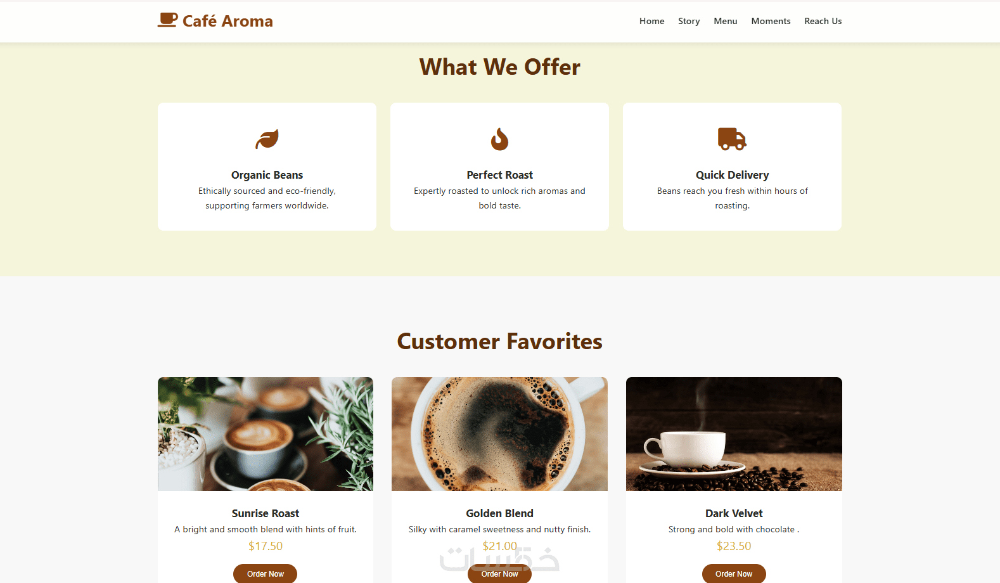Click the Café Aroma brand name
Image resolution: width=1000 pixels, height=583 pixels.
click(x=228, y=21)
